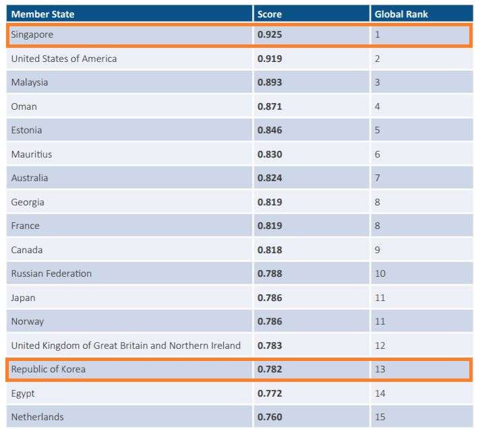Click United Kingdom's score 0.783
The image size is (478, 429).
click(270, 345)
